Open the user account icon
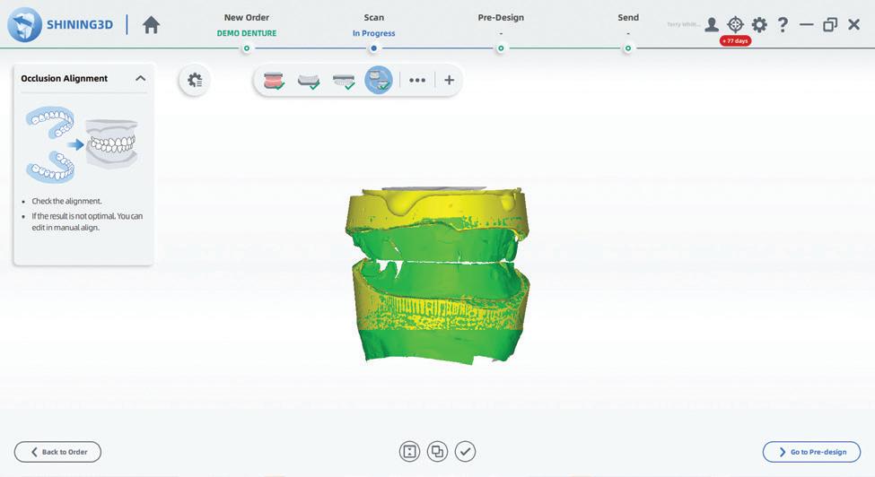The width and height of the screenshot is (875, 477). (712, 24)
